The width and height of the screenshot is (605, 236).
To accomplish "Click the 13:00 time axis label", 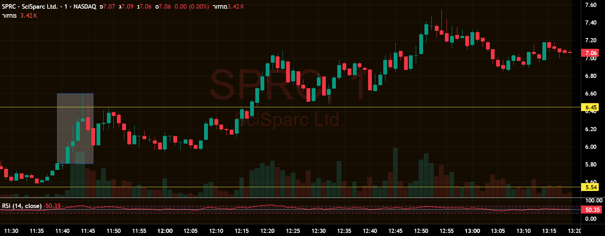I will 472,231.
